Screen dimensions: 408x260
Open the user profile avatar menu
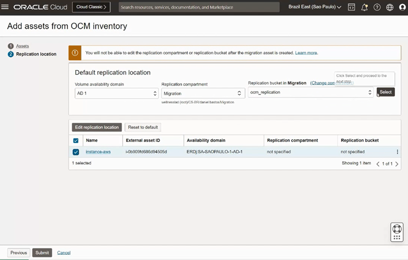(x=401, y=7)
